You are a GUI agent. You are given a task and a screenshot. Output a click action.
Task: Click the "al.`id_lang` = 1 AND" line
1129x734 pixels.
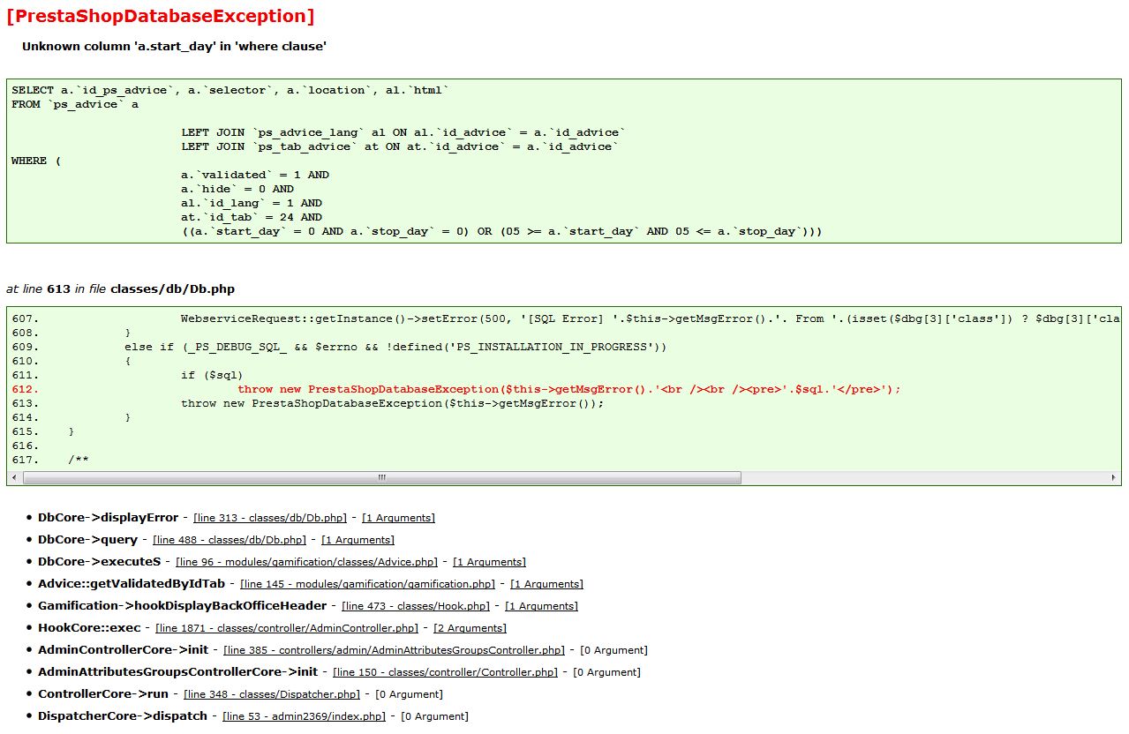point(252,203)
